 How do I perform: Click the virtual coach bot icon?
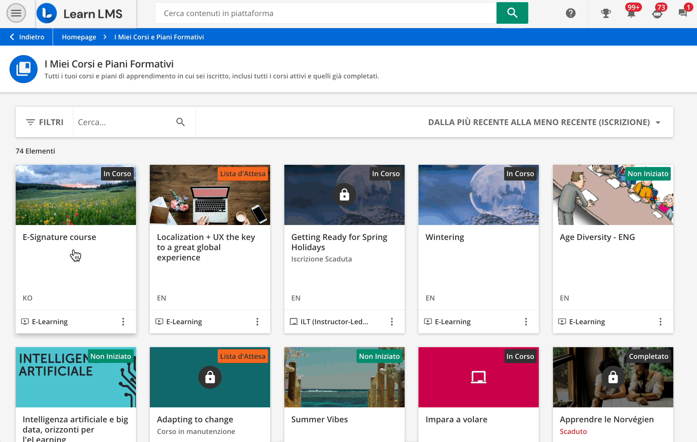pyautogui.click(x=657, y=14)
